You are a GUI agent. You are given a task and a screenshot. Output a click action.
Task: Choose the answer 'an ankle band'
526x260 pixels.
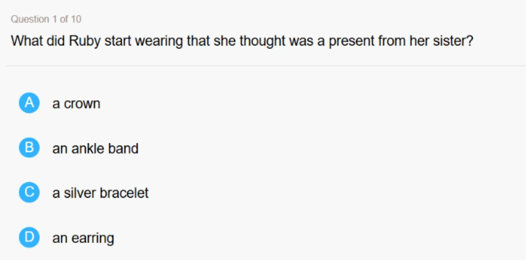(95, 148)
